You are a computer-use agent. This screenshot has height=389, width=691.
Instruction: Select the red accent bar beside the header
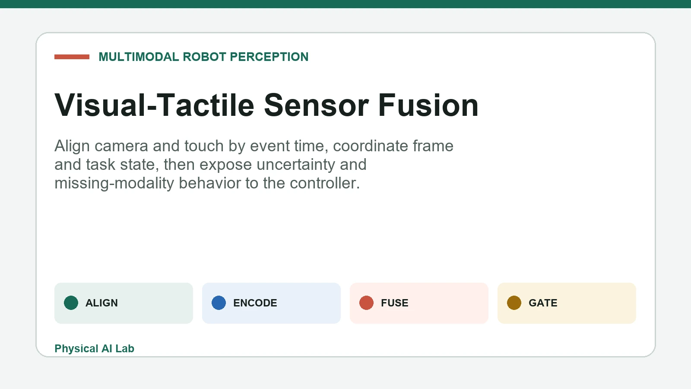click(72, 57)
